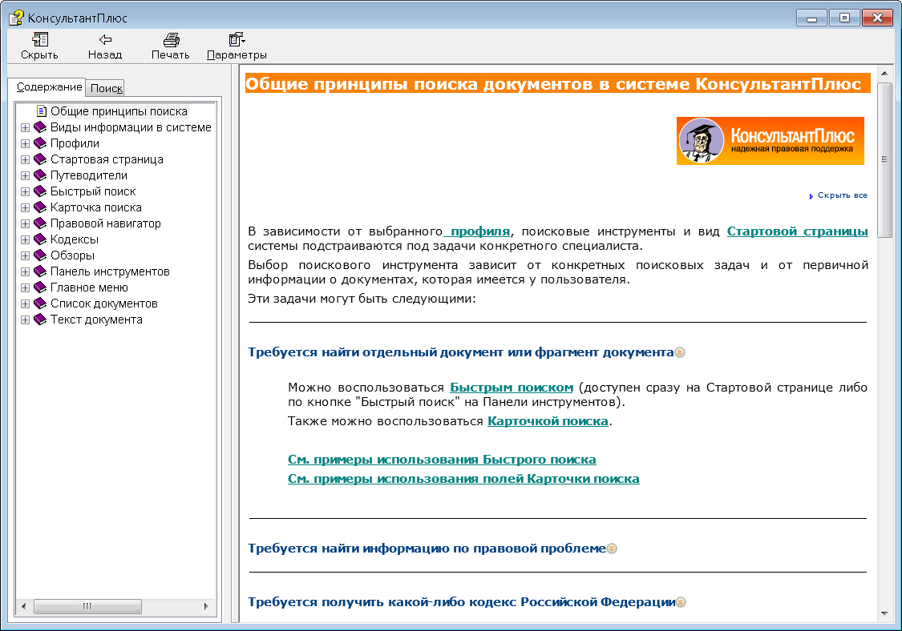The height and width of the screenshot is (631, 902).
Task: Expand the Обзоры tree node
Action: coord(26,255)
